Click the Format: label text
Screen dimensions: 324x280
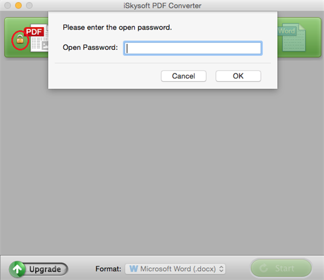[x=108, y=269]
